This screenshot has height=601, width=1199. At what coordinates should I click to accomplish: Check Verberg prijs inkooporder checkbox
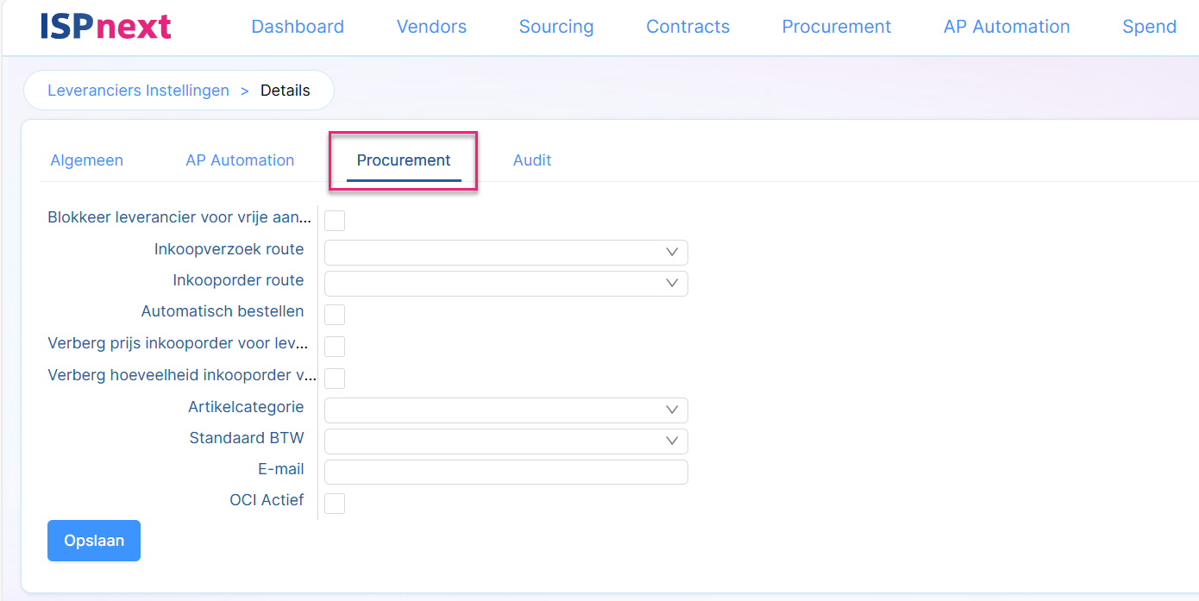(335, 347)
